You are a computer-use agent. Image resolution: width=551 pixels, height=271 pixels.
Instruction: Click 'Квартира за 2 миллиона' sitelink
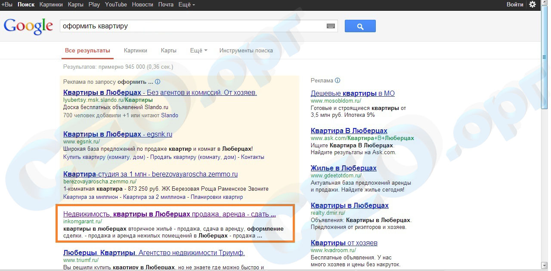154,197
